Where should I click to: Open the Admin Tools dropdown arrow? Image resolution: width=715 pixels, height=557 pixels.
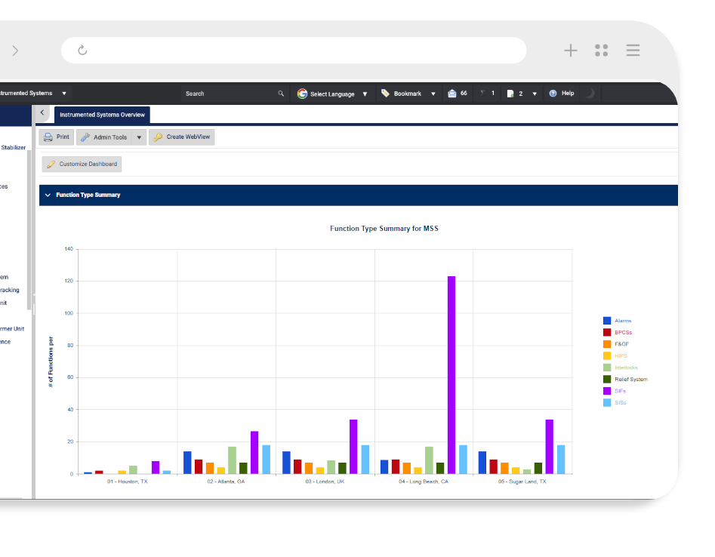click(x=139, y=137)
